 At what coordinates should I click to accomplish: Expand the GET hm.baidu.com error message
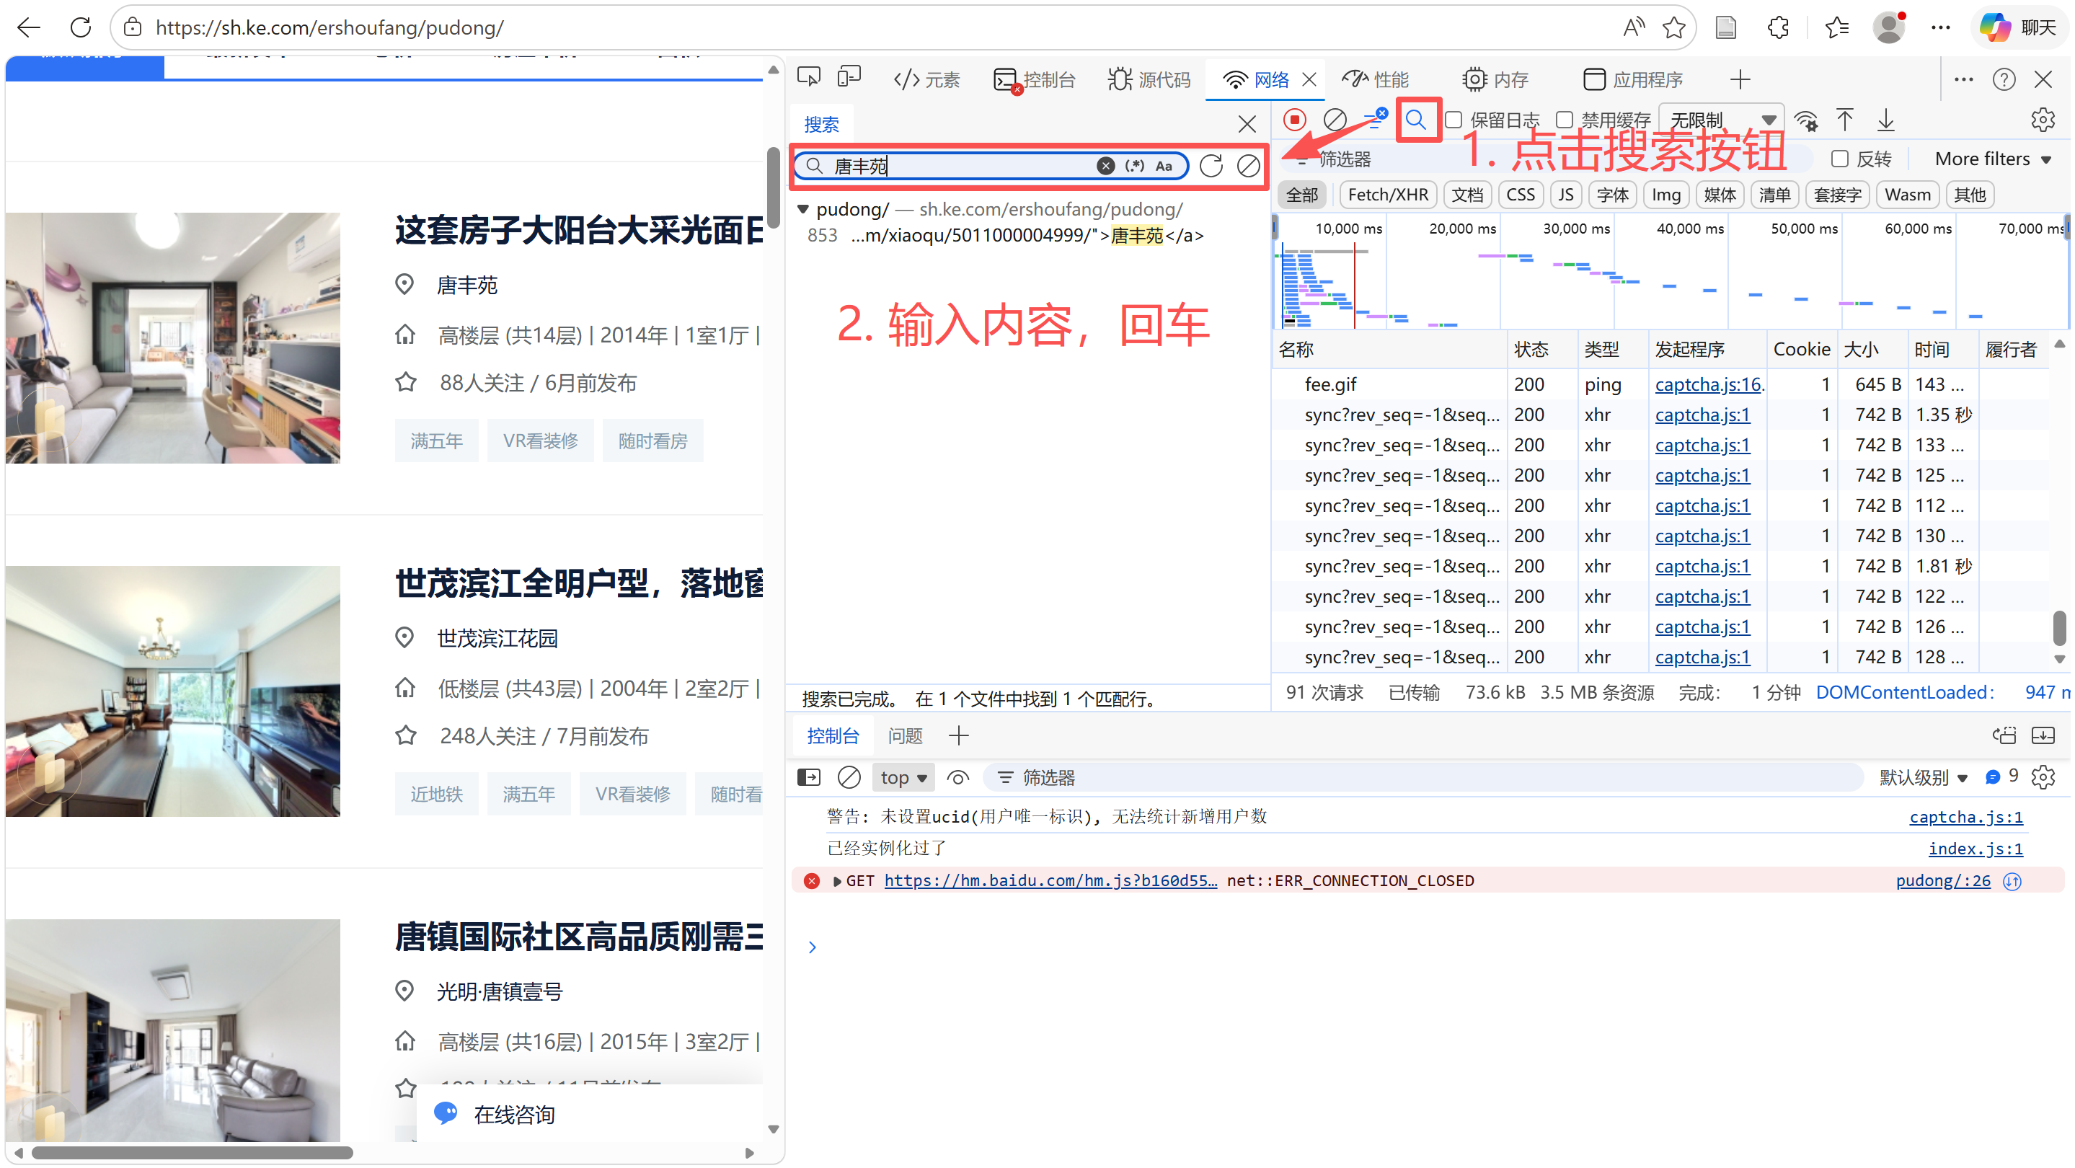click(x=837, y=881)
